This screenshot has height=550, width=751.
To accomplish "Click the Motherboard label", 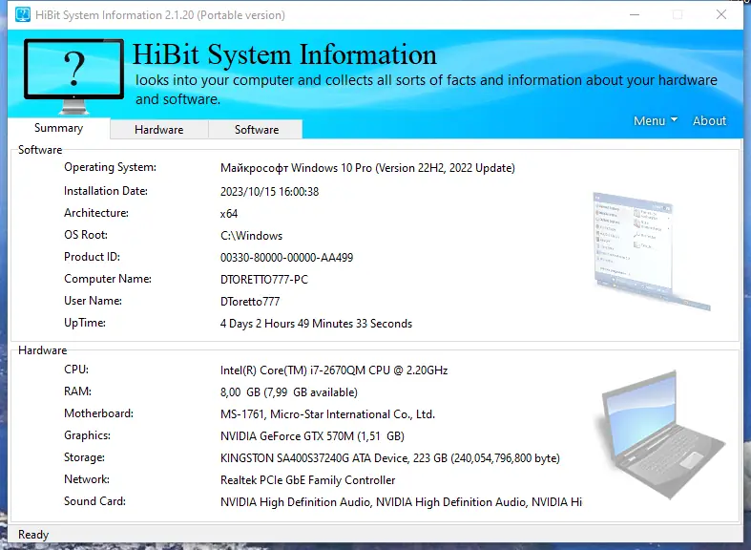I will 98,413.
